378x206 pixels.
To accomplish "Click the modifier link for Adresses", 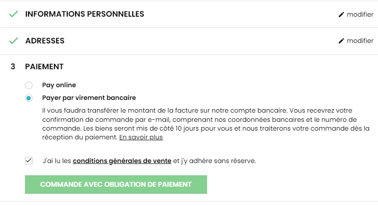I will [360, 41].
